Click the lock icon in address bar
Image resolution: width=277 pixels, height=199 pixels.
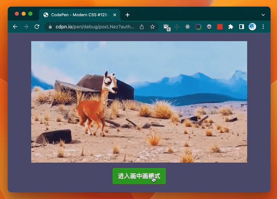(x=50, y=27)
